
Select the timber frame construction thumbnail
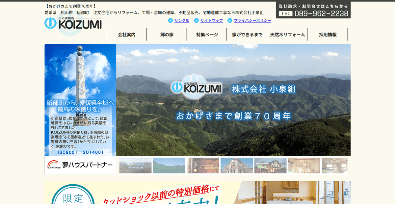pos(236,166)
